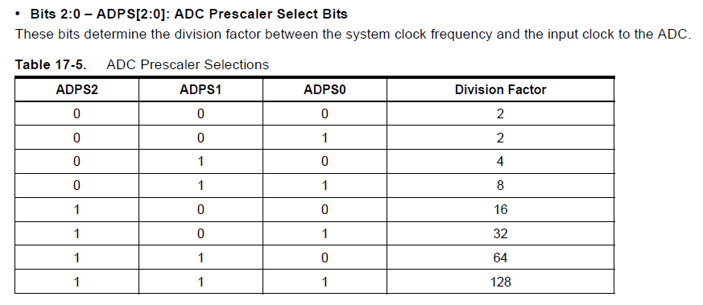
Task: Click division factor value 16
Action: [500, 209]
